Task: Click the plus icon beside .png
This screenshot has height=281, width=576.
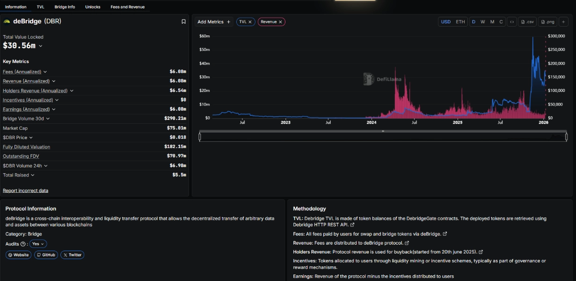Action: click(x=563, y=22)
